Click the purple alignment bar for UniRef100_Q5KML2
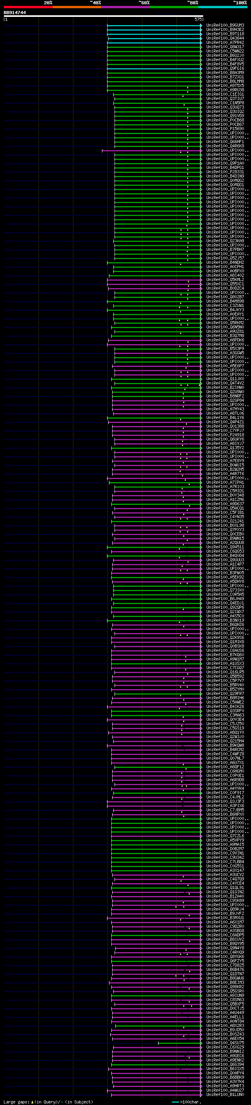 click(155, 280)
